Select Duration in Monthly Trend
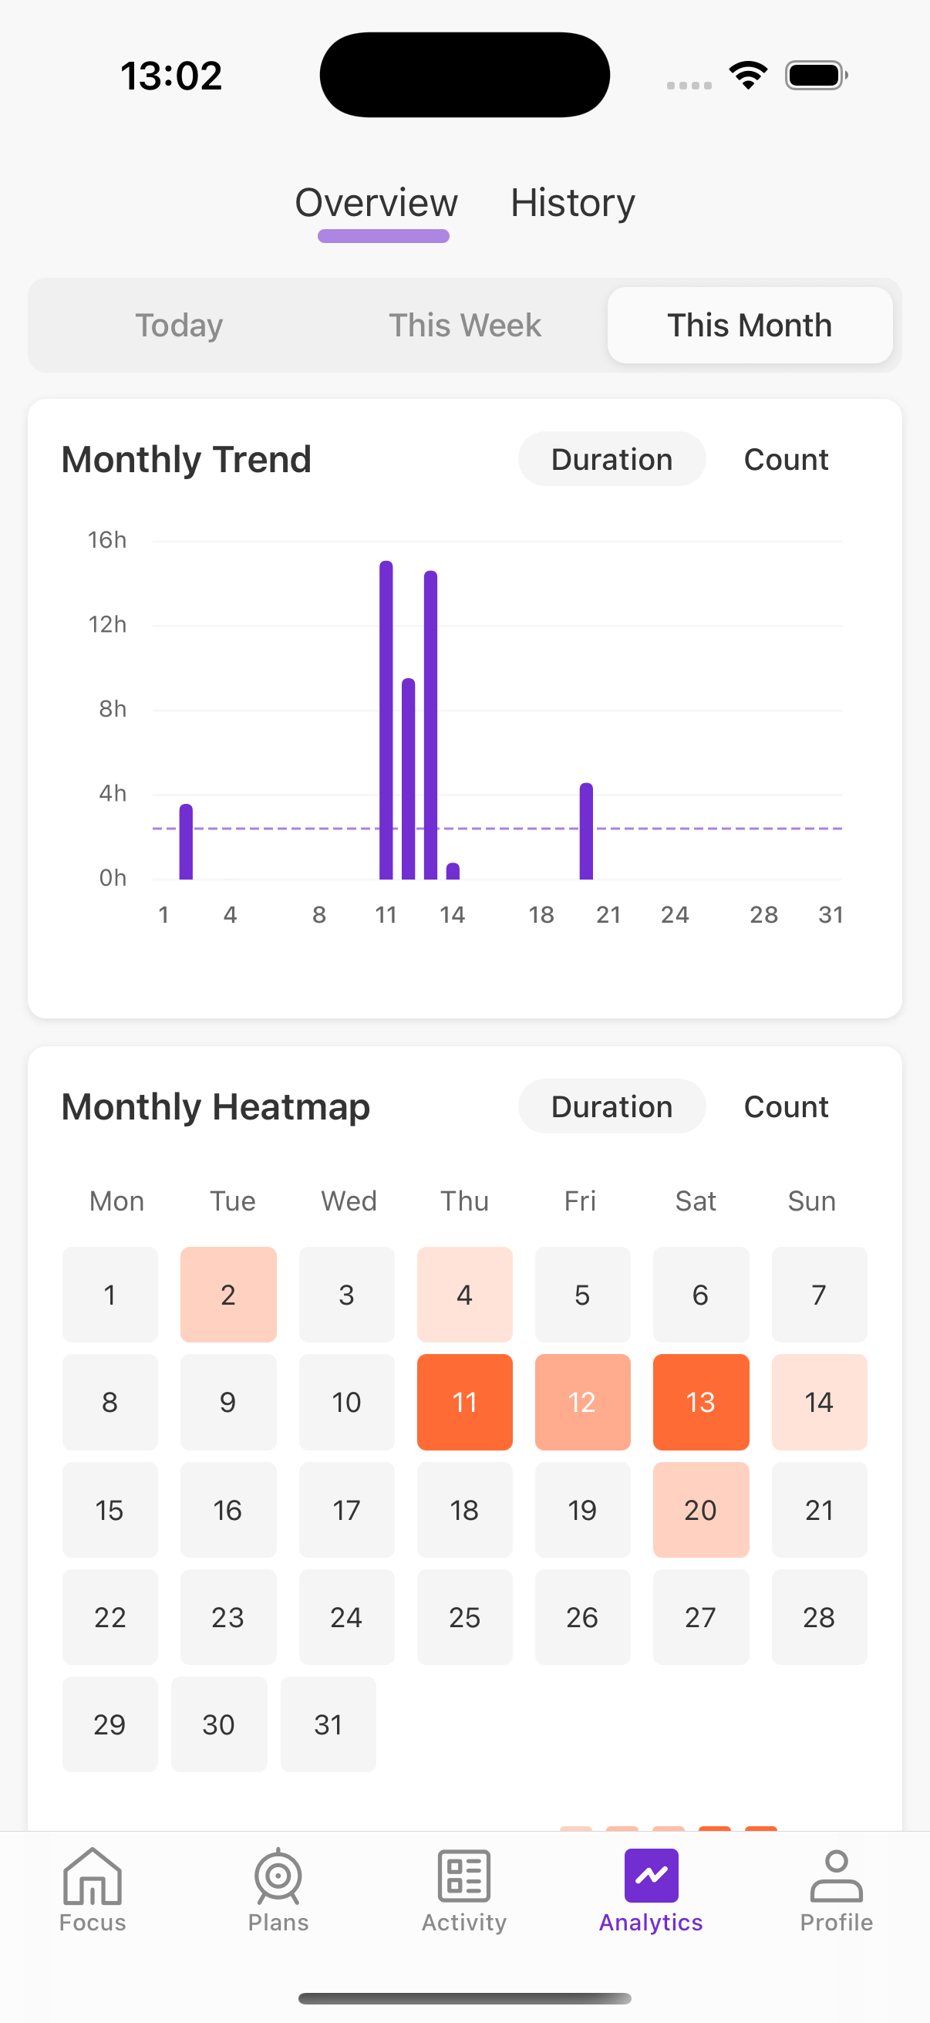Viewport: 930px width, 2023px height. 612,459
